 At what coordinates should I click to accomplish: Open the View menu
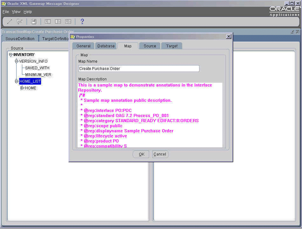16,12
